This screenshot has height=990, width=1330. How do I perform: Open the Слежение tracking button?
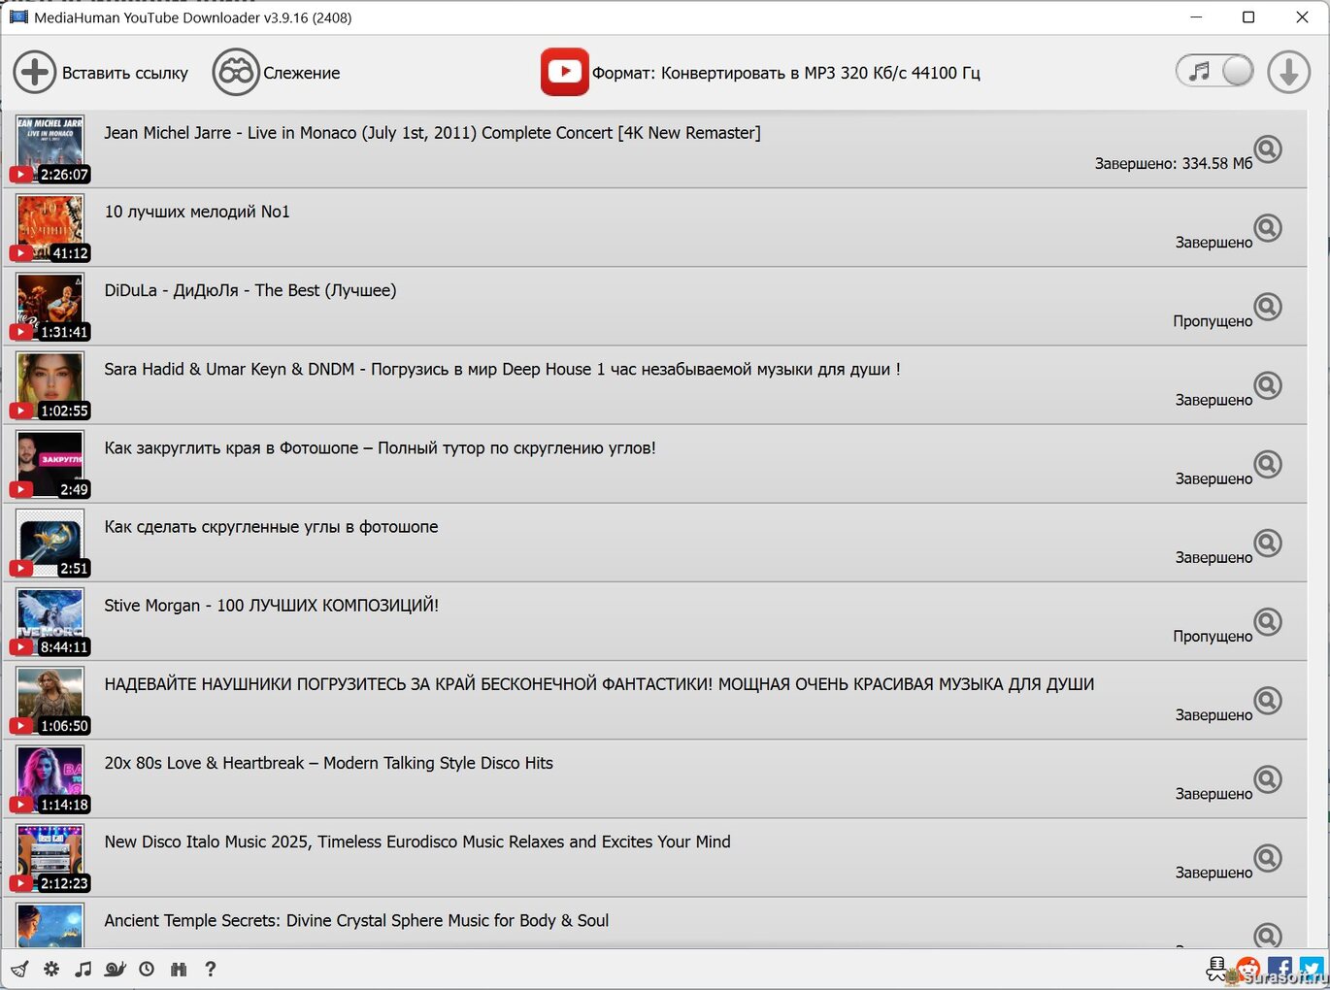click(277, 73)
